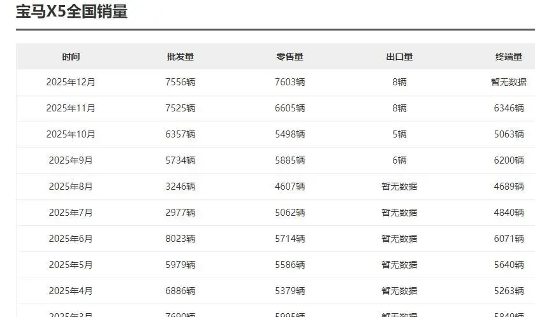Select the 2025年7月 date cell
Viewport: 535px width, 317px height.
(71, 213)
